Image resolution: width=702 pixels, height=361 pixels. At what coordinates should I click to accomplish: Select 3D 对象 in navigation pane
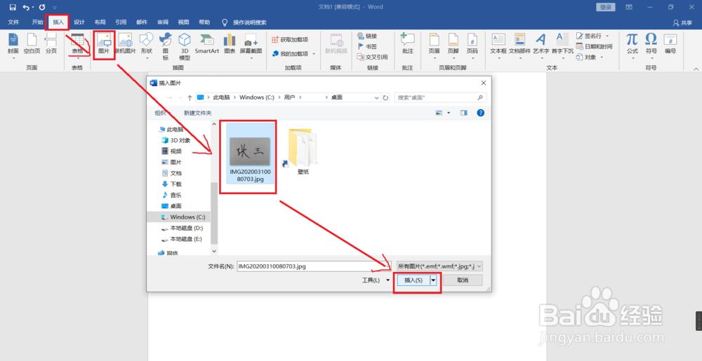click(180, 140)
